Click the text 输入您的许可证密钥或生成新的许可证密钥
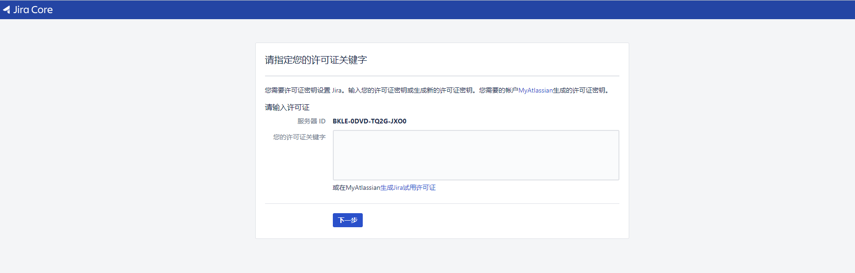This screenshot has height=273, width=855. pyautogui.click(x=410, y=90)
